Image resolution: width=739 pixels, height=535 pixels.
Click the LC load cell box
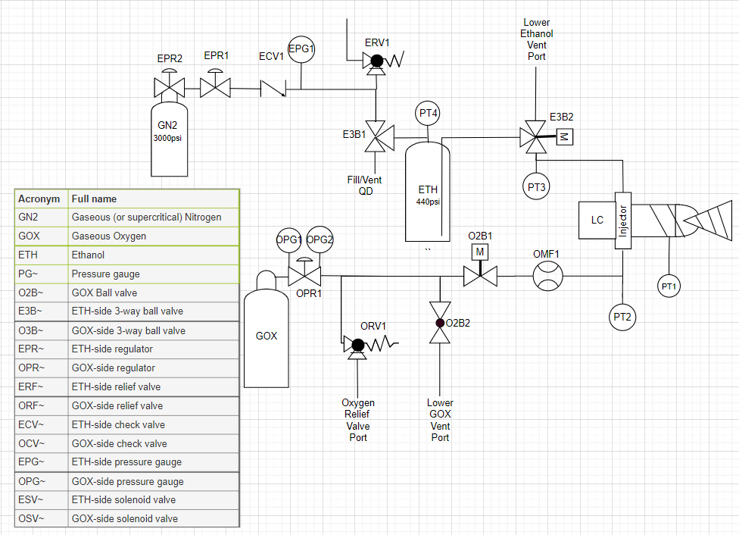pos(597,219)
